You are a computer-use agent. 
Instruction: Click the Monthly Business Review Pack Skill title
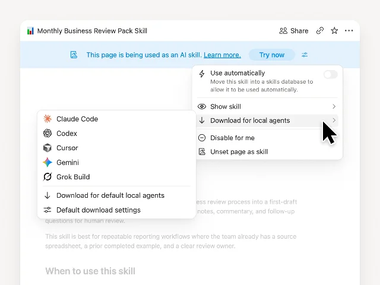coord(92,31)
